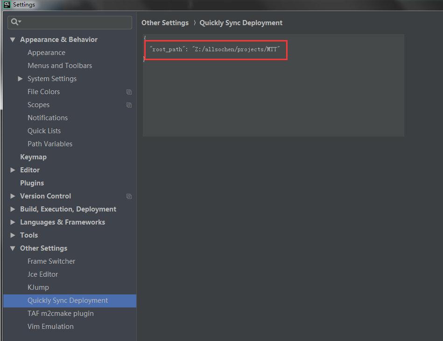Select Other Settings category
The image size is (443, 341).
pyautogui.click(x=43, y=248)
